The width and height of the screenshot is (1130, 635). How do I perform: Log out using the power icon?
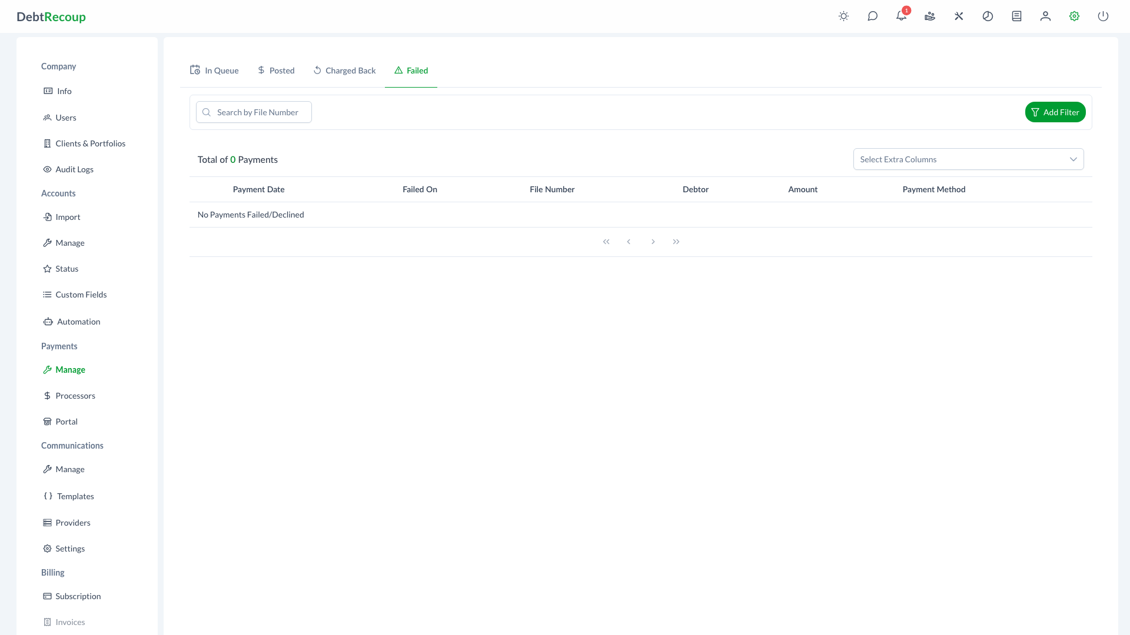point(1104,16)
